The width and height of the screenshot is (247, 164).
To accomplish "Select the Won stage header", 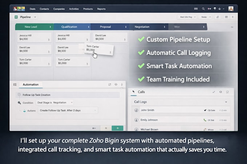I will point(188,27).
